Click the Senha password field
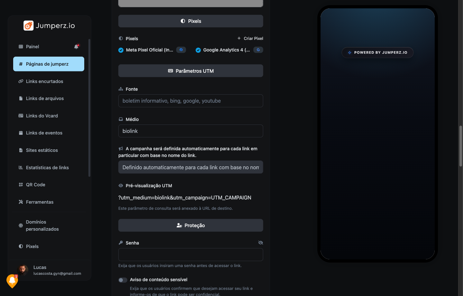Screen dimensions: 463x296 tap(191, 254)
